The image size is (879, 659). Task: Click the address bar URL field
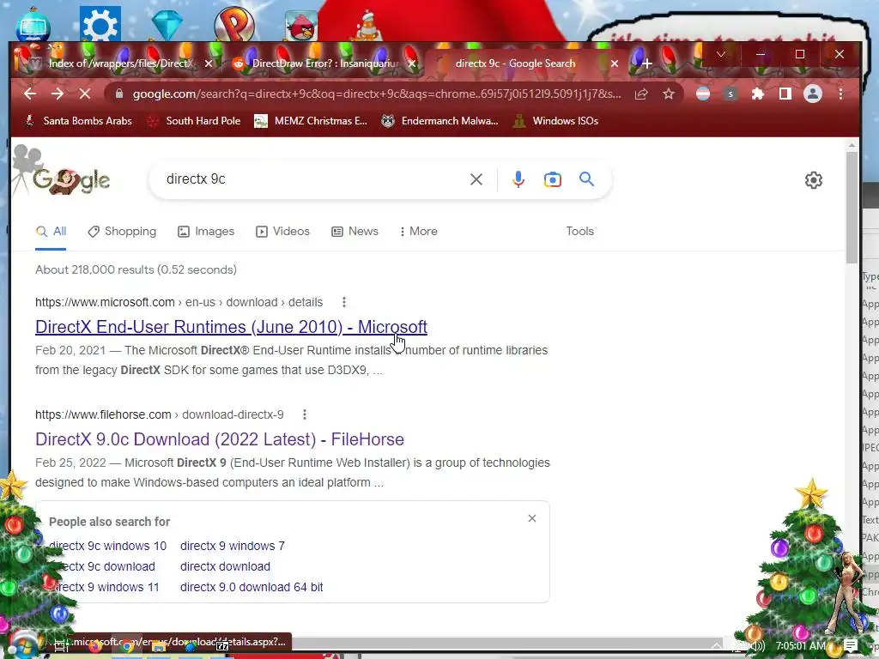click(x=377, y=94)
